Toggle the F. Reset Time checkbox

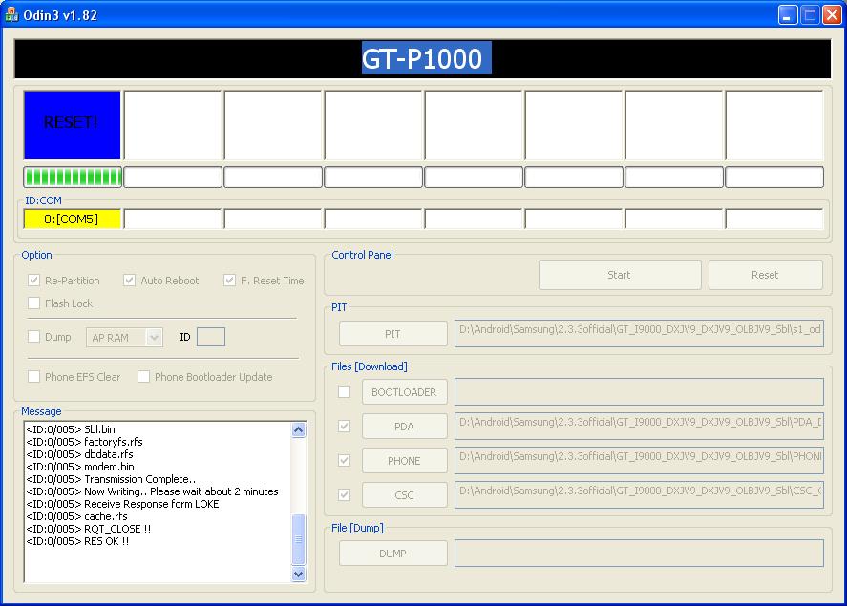click(229, 280)
